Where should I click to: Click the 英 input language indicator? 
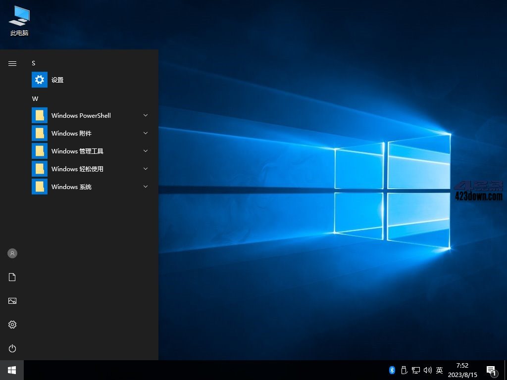[439, 370]
